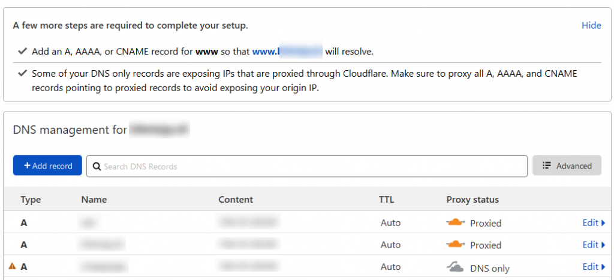Focus the Search DNS Records field
The height and width of the screenshot is (280, 614).
pos(312,166)
